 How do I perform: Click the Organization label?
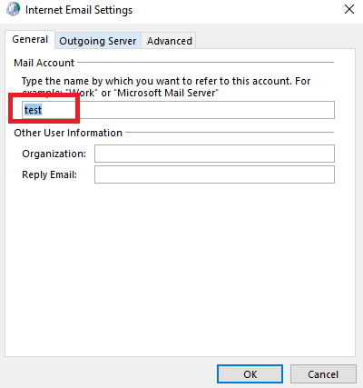[x=54, y=154]
